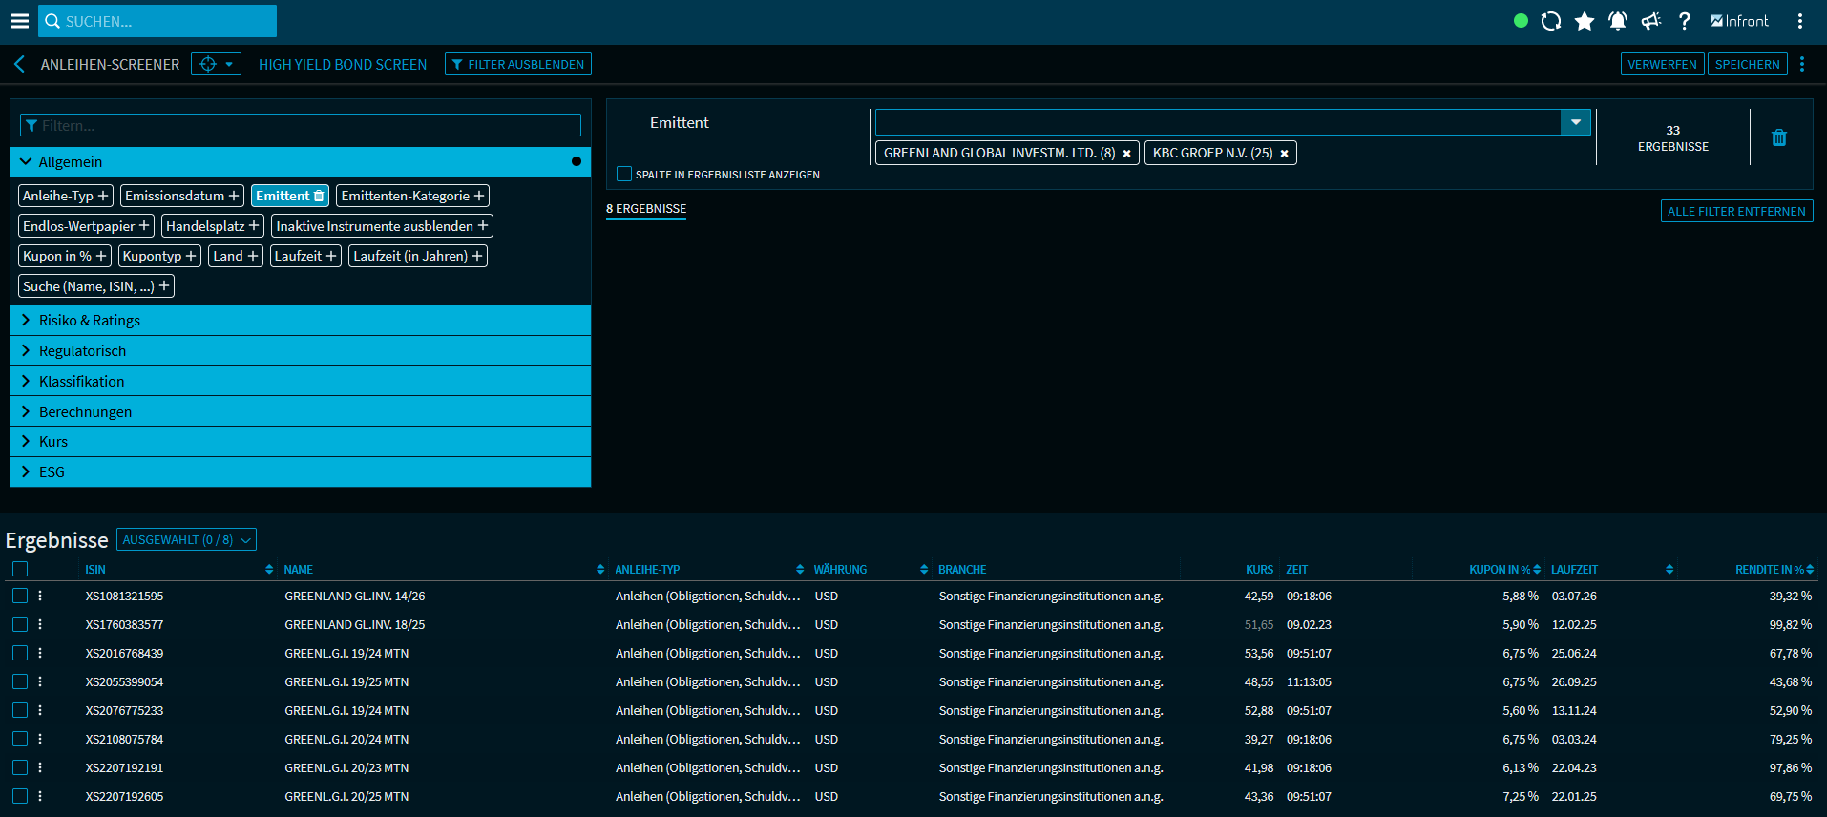Click the refresh sync icon

click(x=1551, y=21)
